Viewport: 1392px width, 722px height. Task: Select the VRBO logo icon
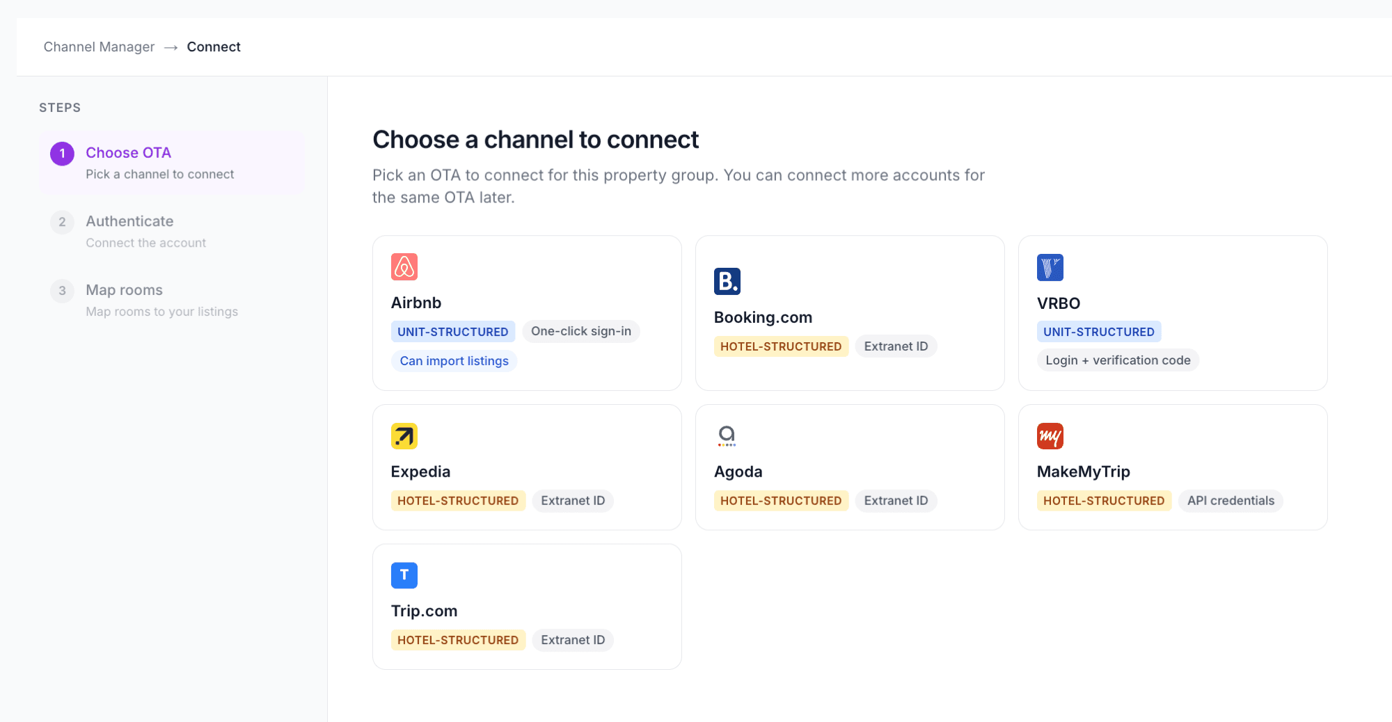click(1050, 268)
